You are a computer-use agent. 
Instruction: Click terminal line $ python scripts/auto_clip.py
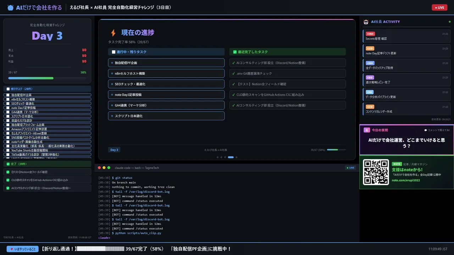pos(137,233)
